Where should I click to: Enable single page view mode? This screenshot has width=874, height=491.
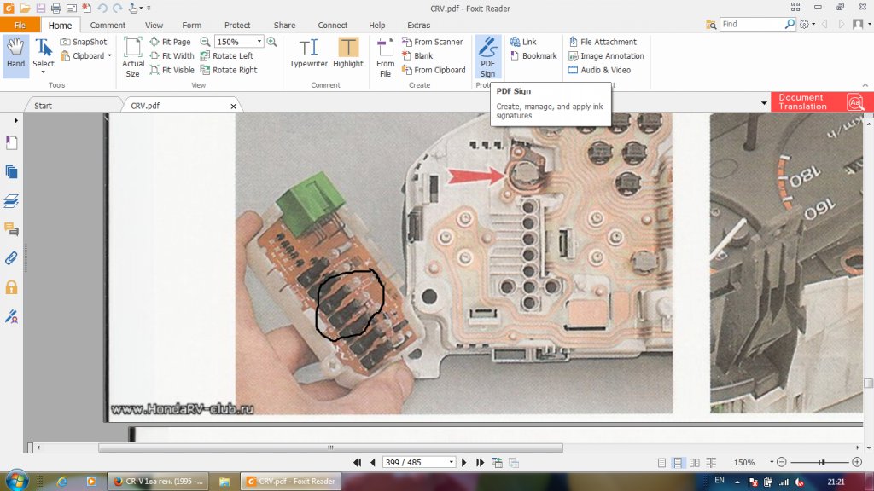click(661, 463)
